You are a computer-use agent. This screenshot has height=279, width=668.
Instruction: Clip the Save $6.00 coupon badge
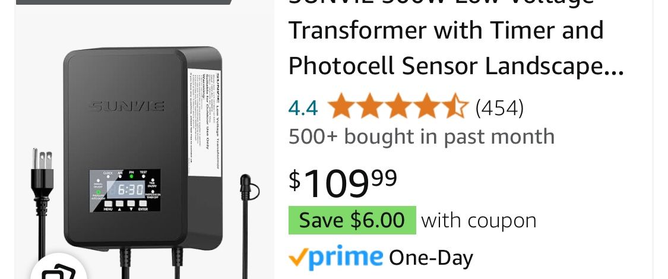click(x=352, y=220)
